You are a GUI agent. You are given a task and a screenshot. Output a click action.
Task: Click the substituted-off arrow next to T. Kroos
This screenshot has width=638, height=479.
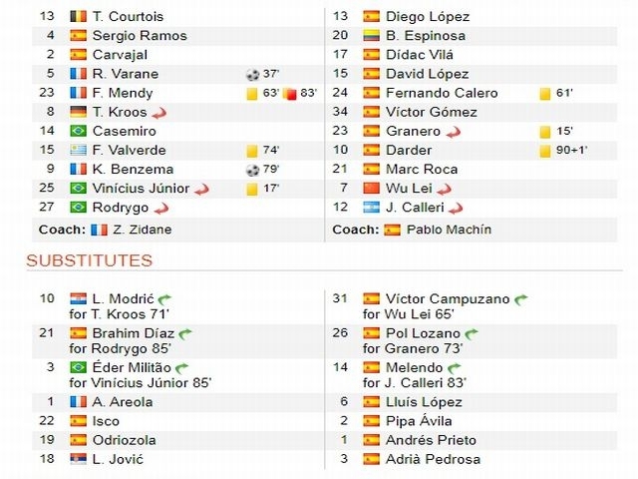(x=159, y=113)
